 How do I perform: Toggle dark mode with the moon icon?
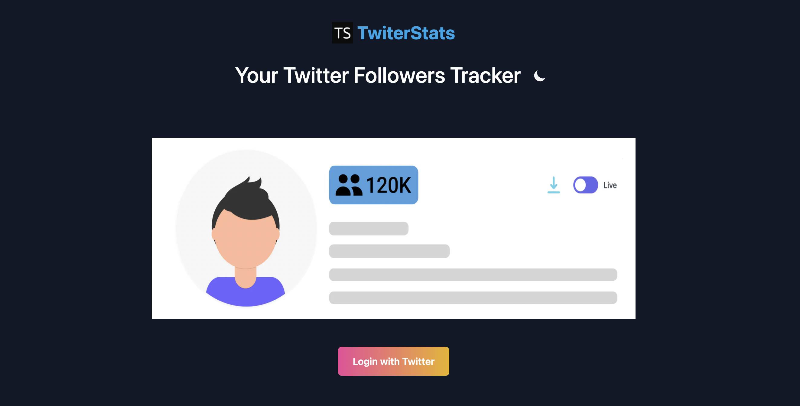click(x=539, y=76)
